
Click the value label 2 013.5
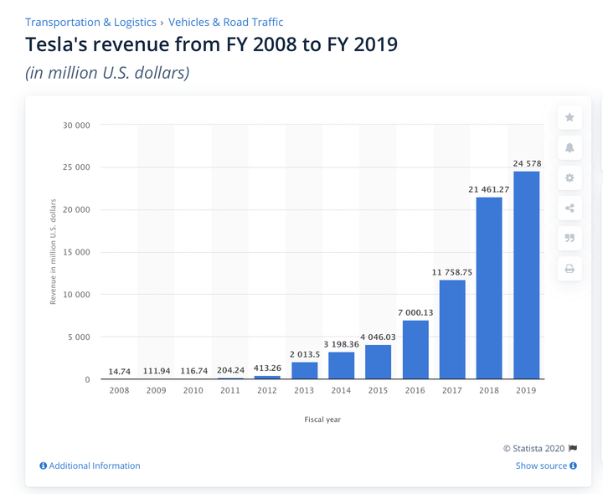coord(305,354)
